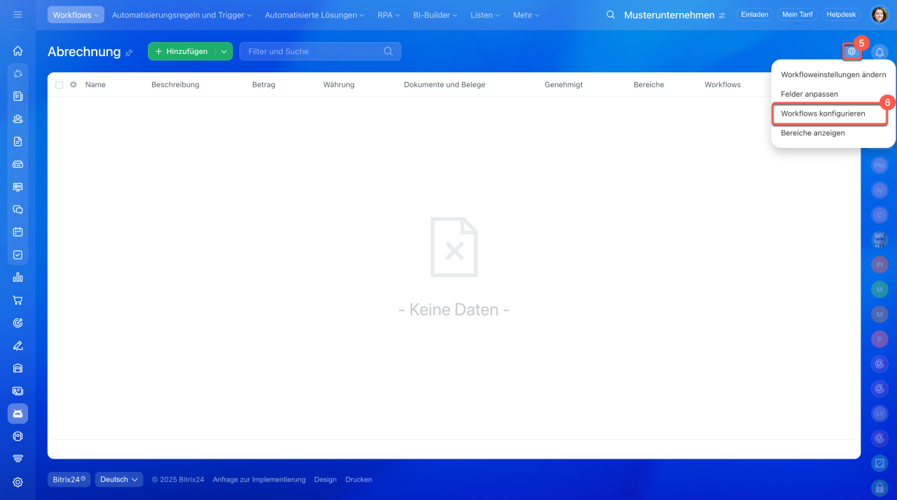Viewport: 897px width, 500px height.
Task: Click the Drucken footer link
Action: pos(359,480)
